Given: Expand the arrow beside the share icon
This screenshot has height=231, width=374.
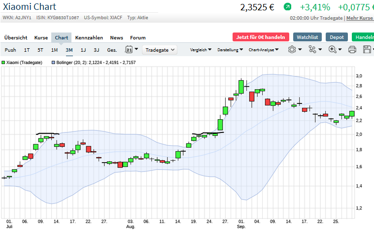Looking at the screenshot, I should 320,49.
